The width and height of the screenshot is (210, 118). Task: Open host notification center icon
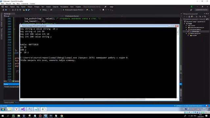coord(206,116)
